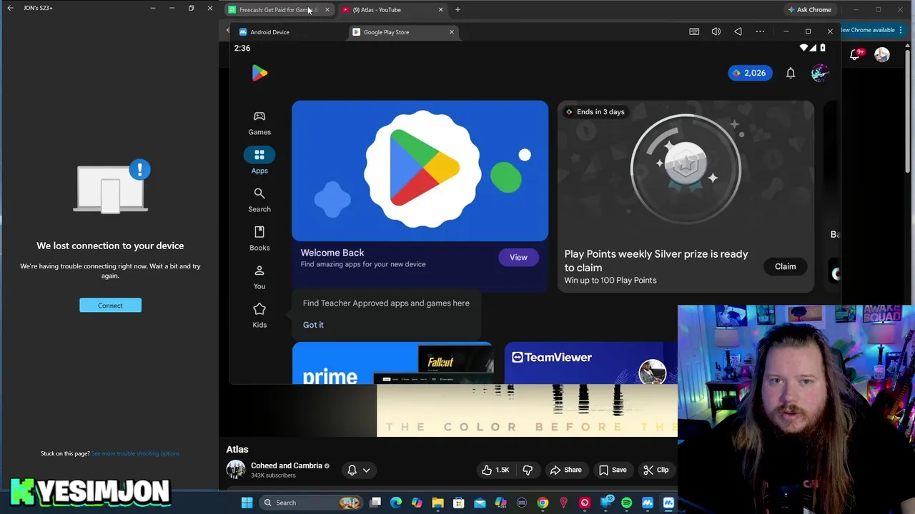Open Task View on taskbar
Viewport: 915px width, 514px height.
(x=375, y=503)
